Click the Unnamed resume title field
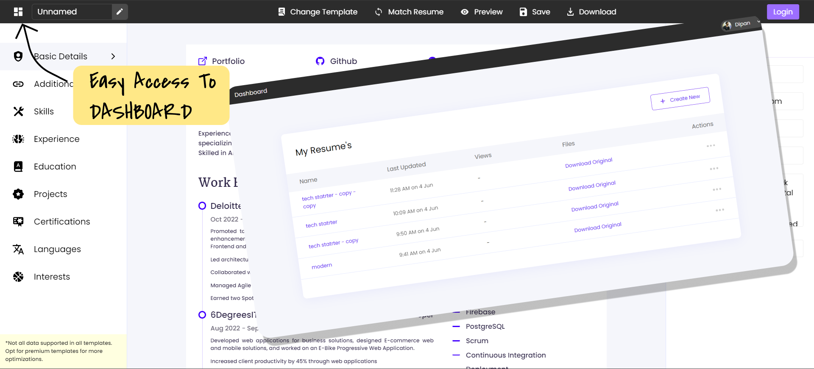 coord(72,12)
